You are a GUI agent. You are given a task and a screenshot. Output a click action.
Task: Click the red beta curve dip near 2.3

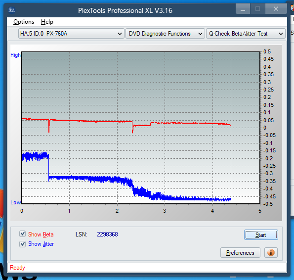(132, 128)
